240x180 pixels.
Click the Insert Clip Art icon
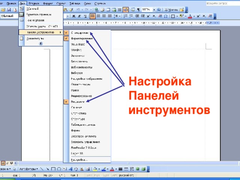pos(82,169)
